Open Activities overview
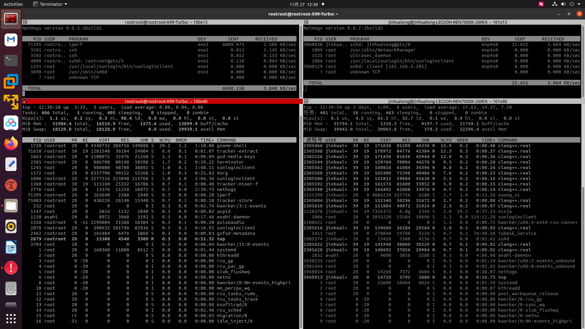Image resolution: width=585 pixels, height=329 pixels. [13, 4]
